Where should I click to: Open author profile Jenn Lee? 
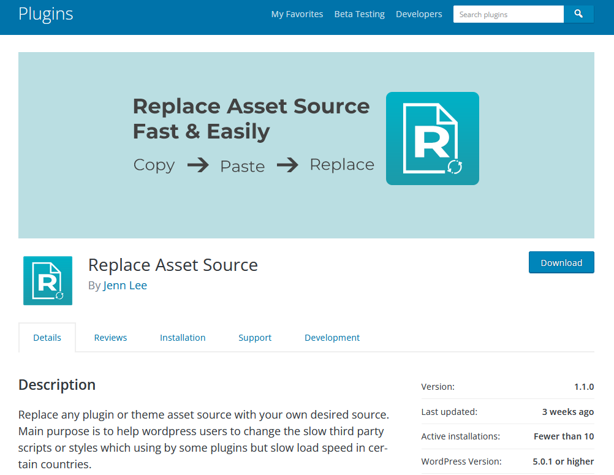click(125, 285)
